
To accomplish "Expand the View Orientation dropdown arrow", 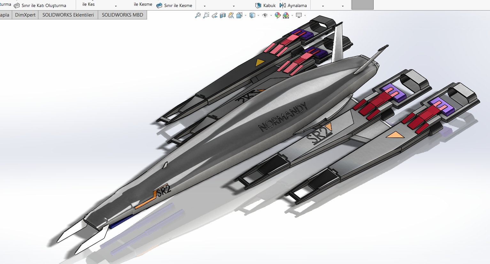I will pyautogui.click(x=245, y=15).
